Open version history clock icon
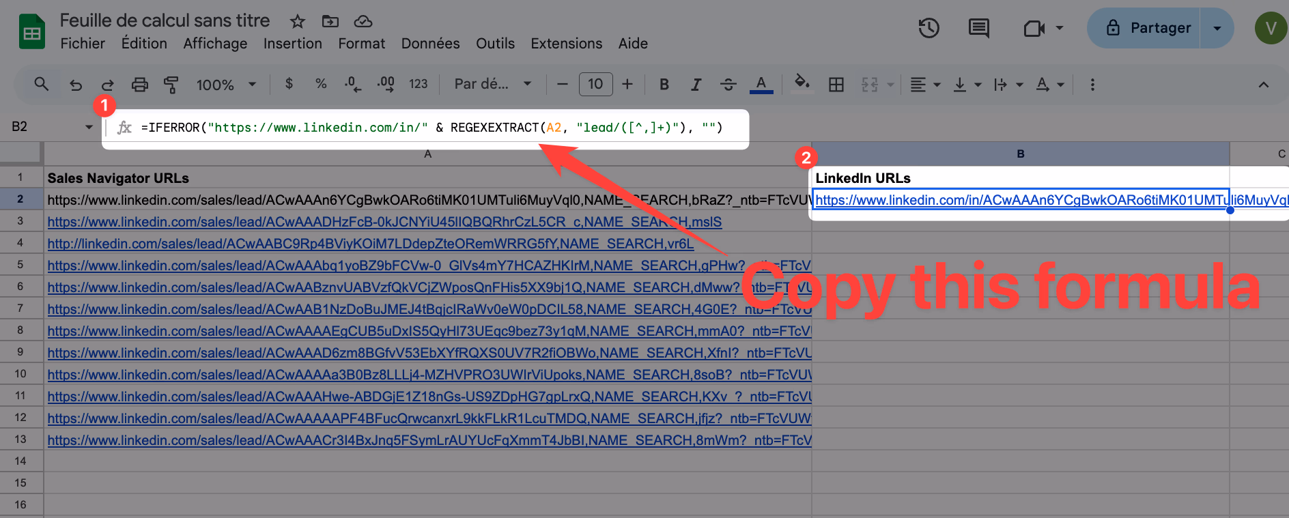 929,28
